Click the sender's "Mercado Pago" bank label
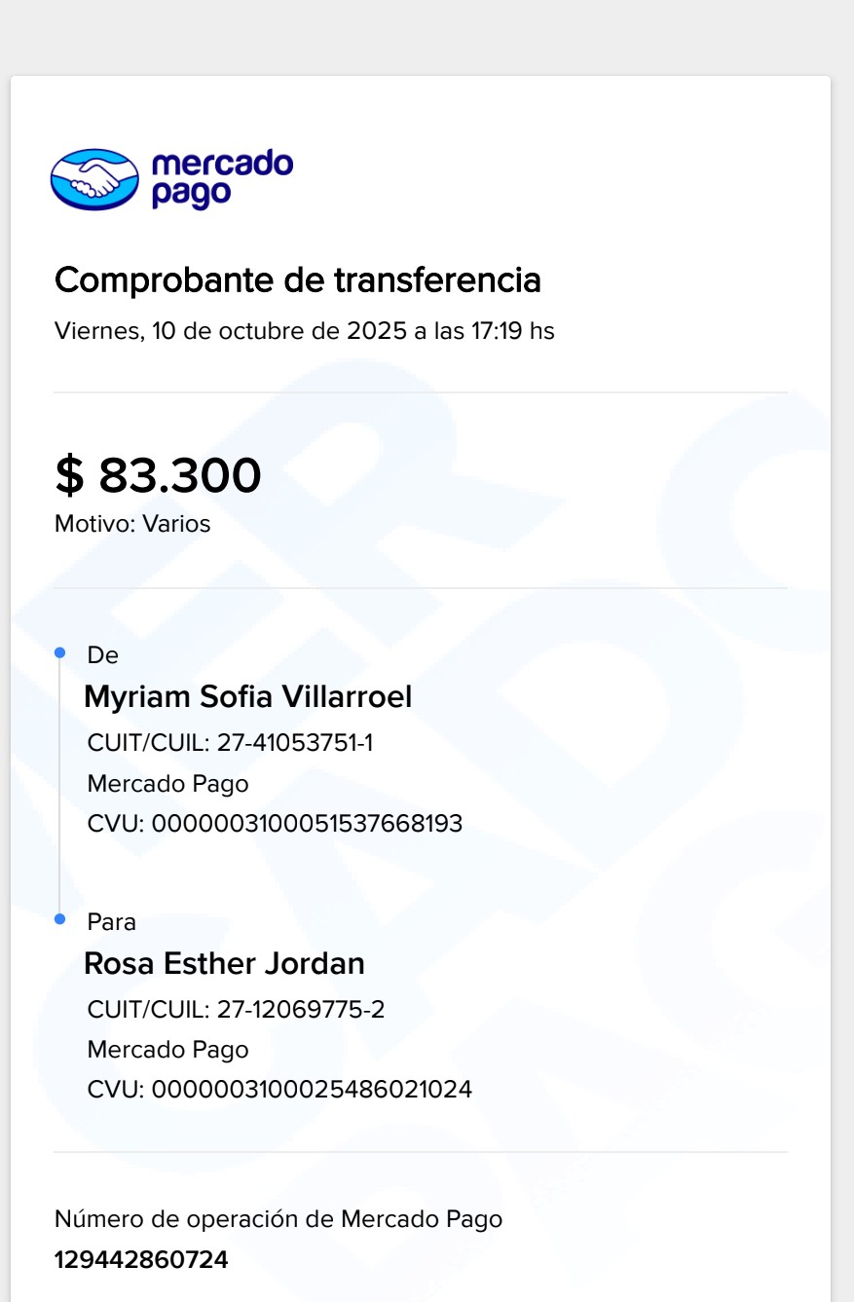This screenshot has width=854, height=1302. pos(167,784)
